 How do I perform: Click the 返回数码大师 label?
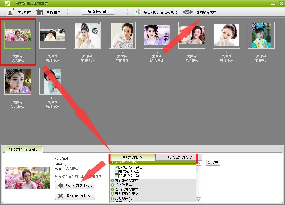pyautogui.click(x=206, y=12)
